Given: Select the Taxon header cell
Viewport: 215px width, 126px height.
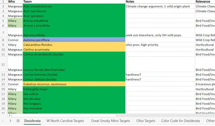Looking at the screenshot, I should pos(74,2).
